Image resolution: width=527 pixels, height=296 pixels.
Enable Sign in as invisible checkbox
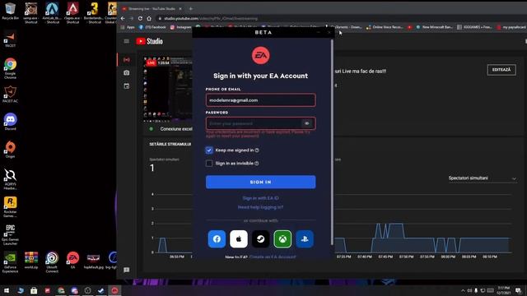coord(209,164)
